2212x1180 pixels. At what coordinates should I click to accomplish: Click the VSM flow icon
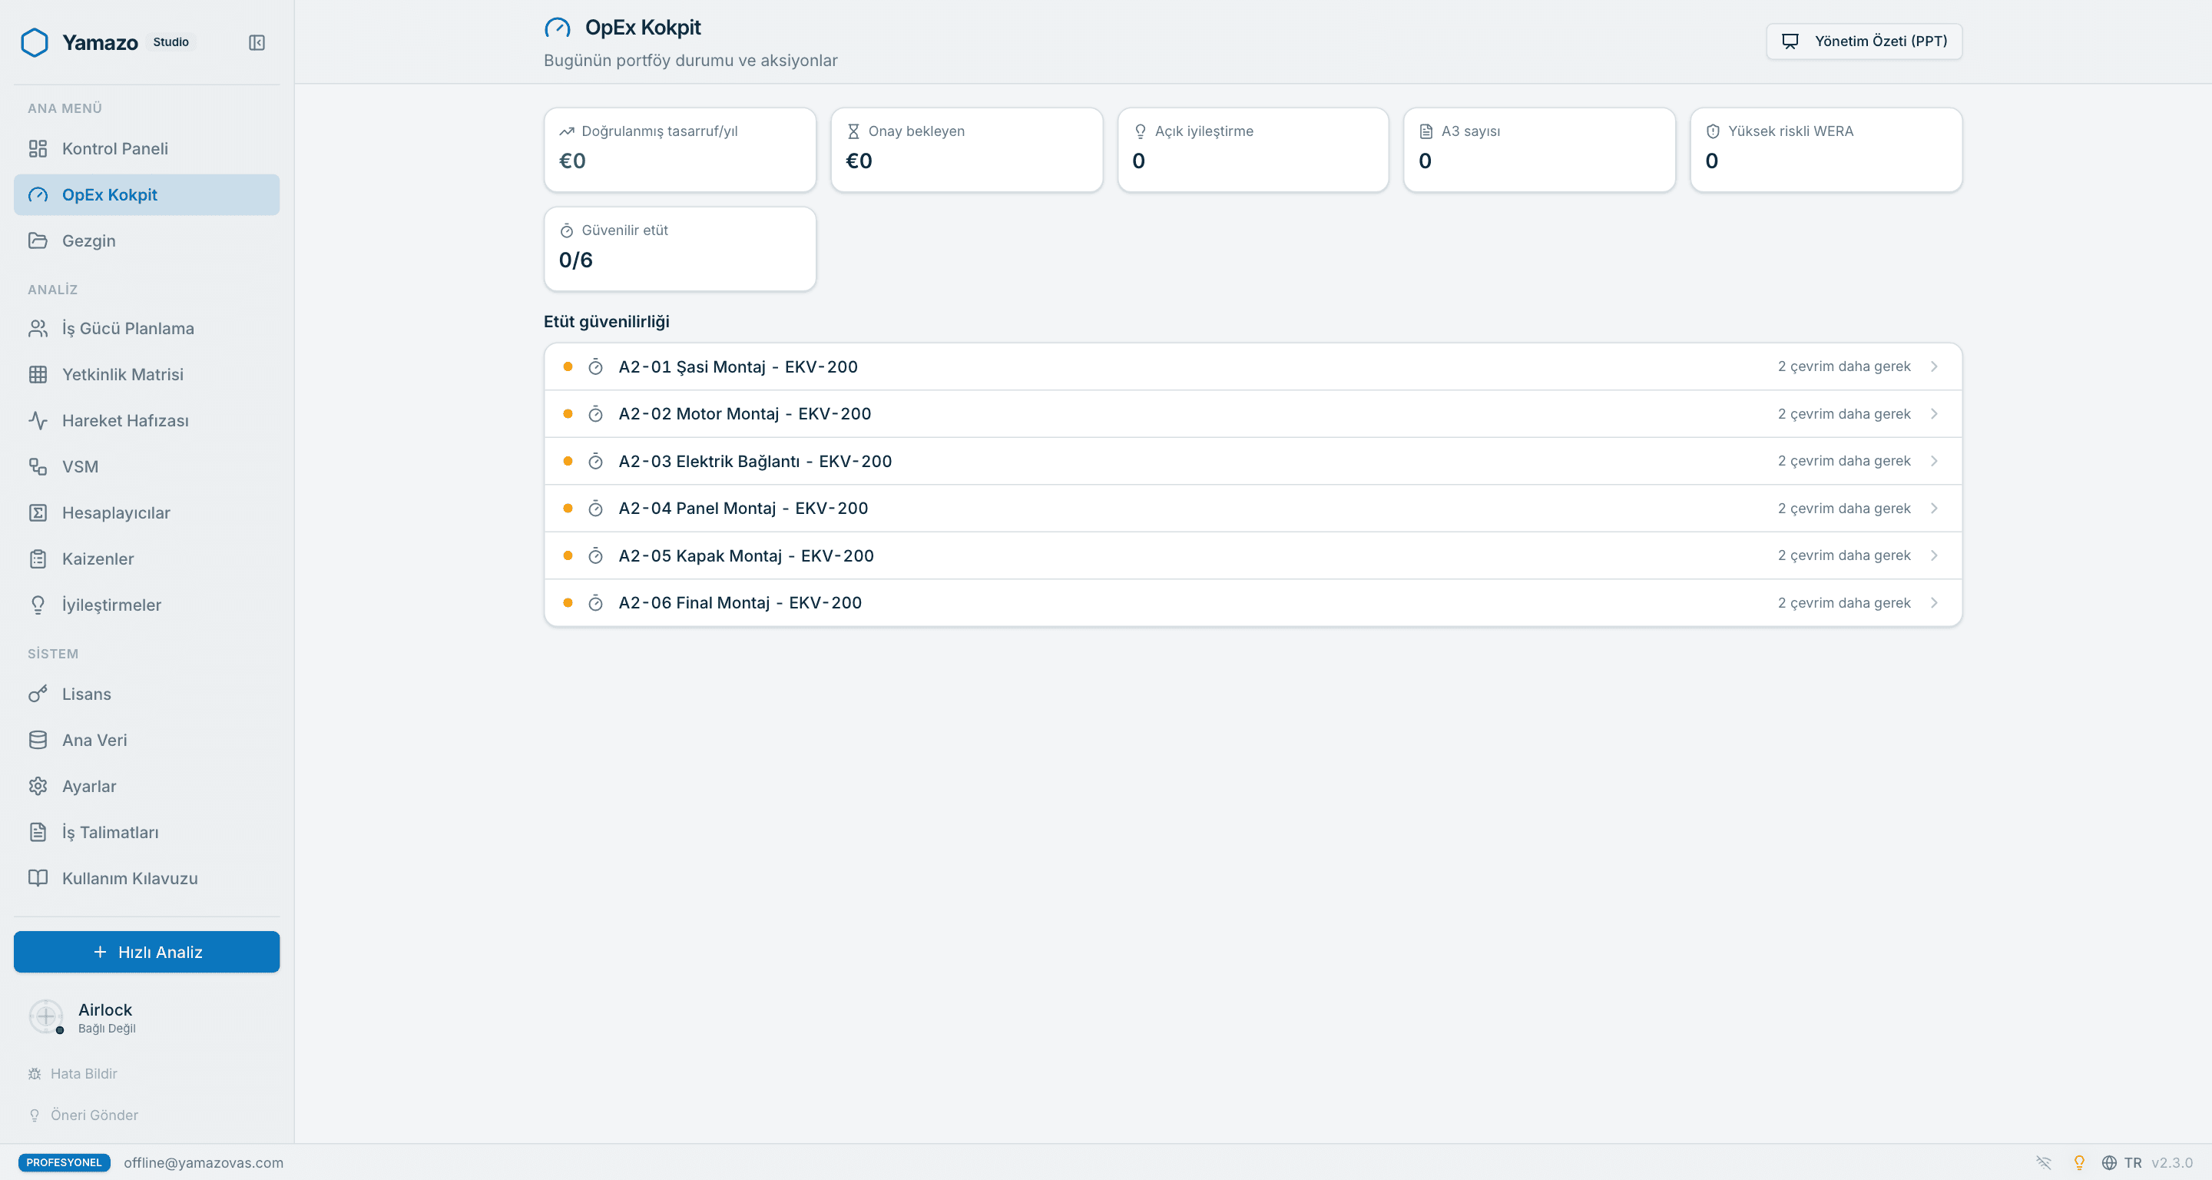tap(38, 466)
